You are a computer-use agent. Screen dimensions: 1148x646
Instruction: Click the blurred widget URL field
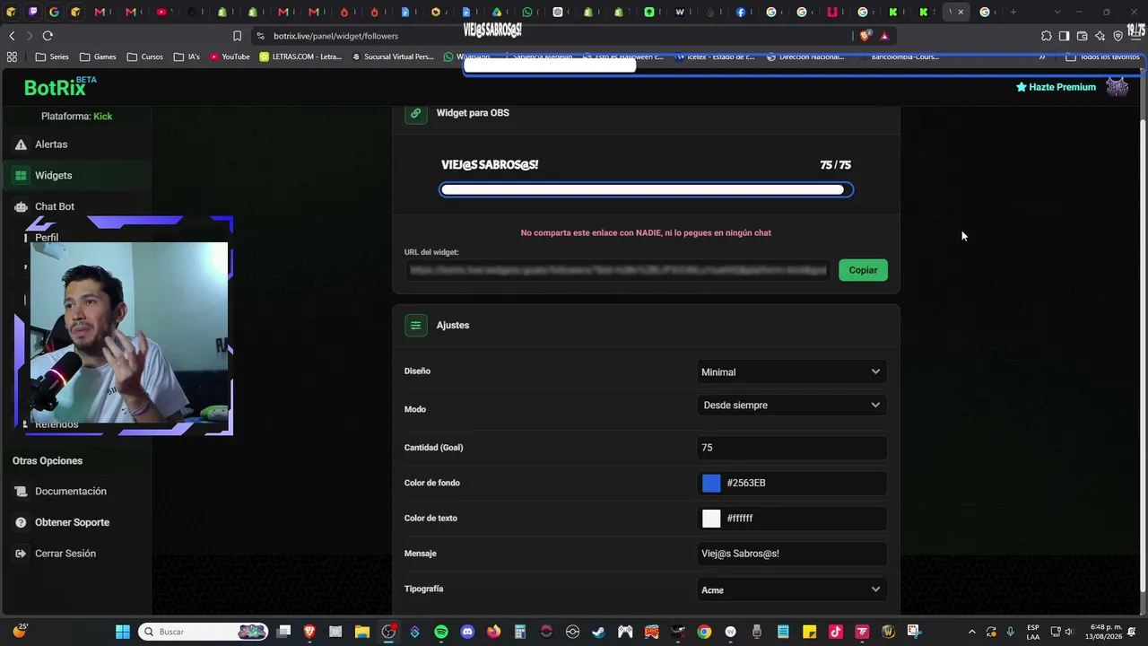(618, 270)
